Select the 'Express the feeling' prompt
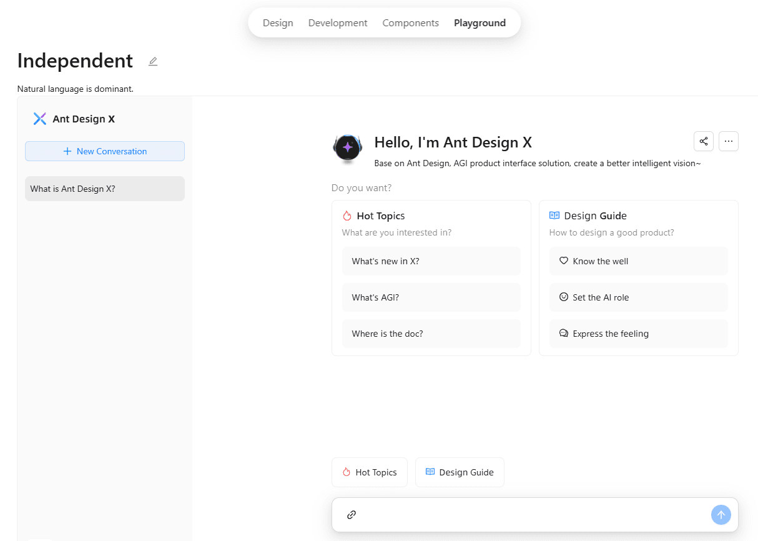758x541 pixels. 639,334
